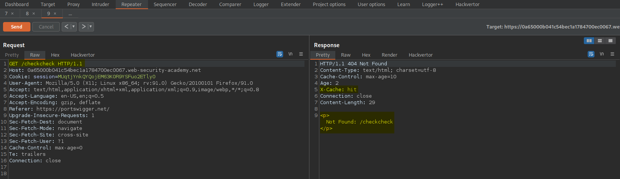Switch Request view to Pretty
This screenshot has height=179, width=620.
pyautogui.click(x=12, y=55)
